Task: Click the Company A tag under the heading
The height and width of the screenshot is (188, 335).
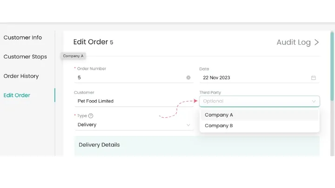Action: point(73,56)
